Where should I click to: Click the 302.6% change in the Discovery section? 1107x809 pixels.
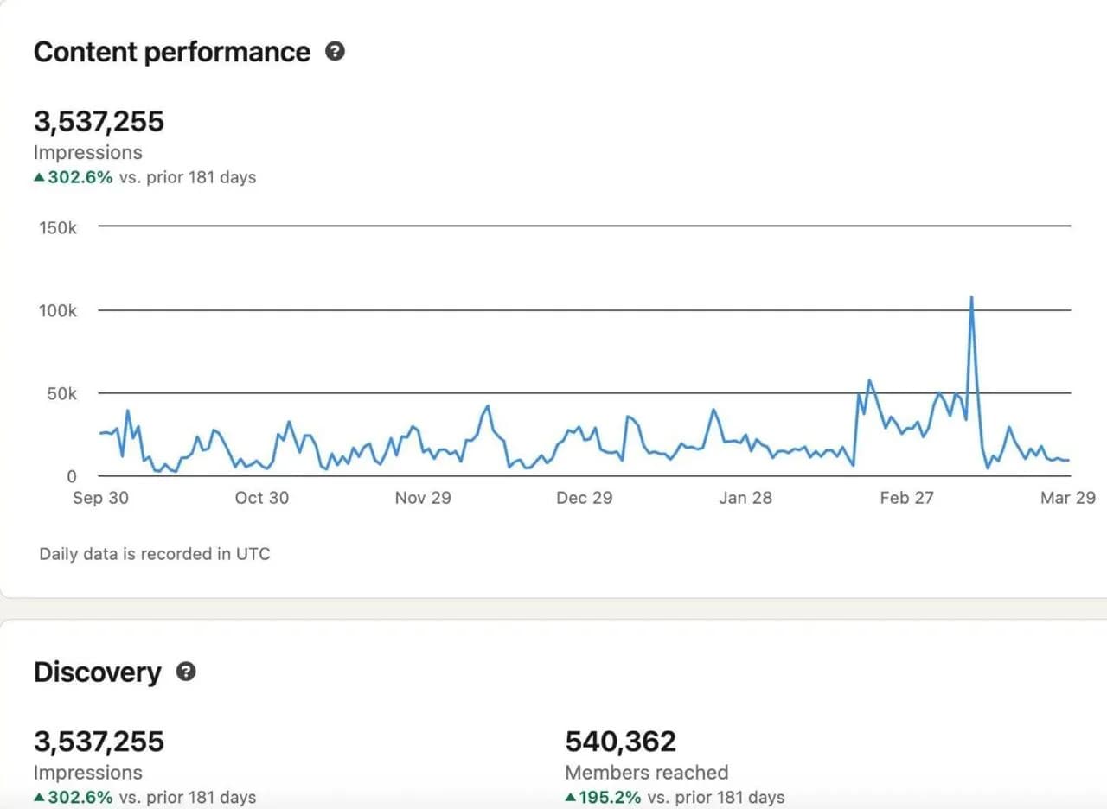(x=81, y=798)
